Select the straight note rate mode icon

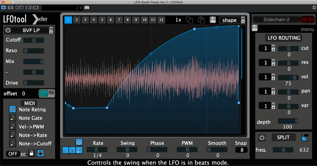point(79,150)
